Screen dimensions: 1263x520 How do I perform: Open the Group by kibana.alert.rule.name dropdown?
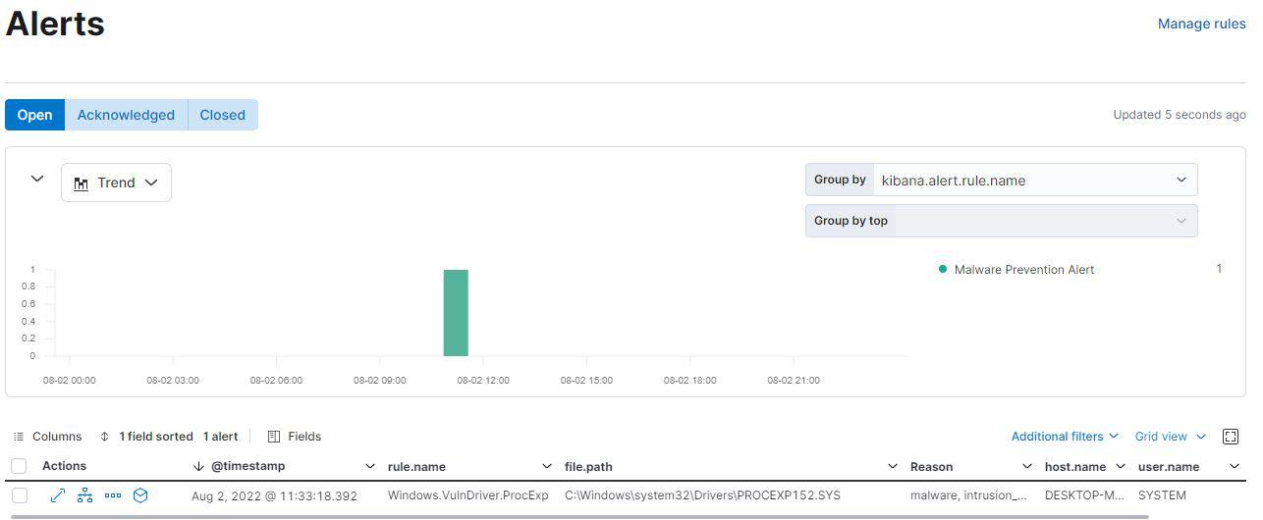pyautogui.click(x=1034, y=180)
